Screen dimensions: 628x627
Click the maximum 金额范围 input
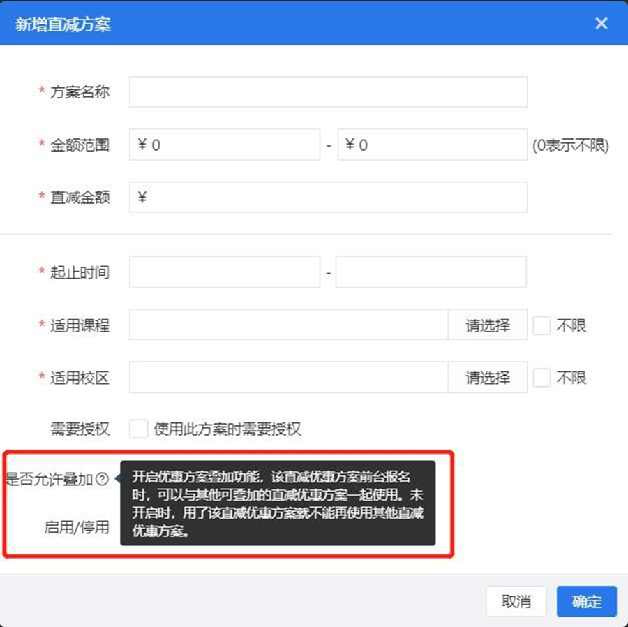tap(432, 145)
